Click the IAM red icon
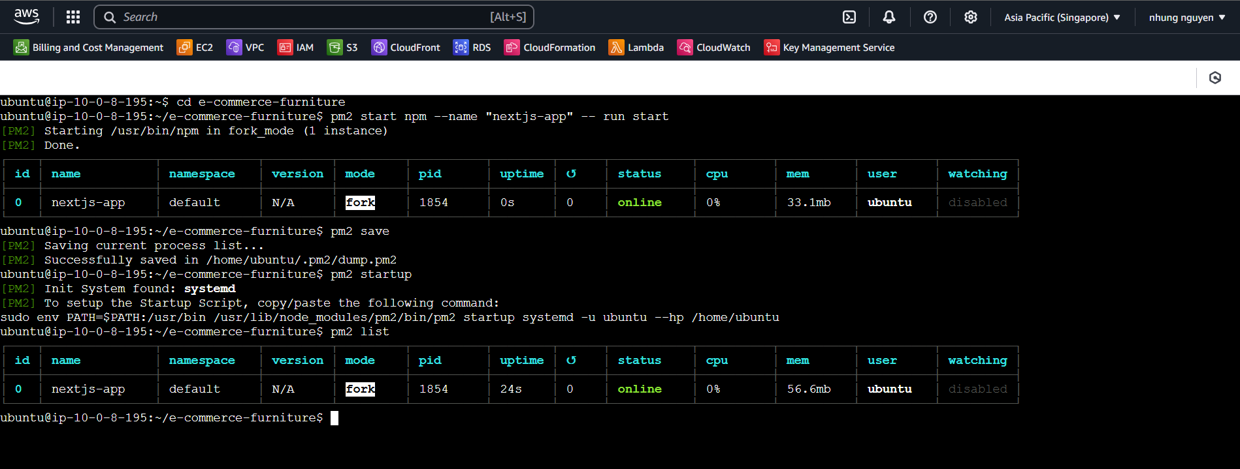 (x=285, y=48)
